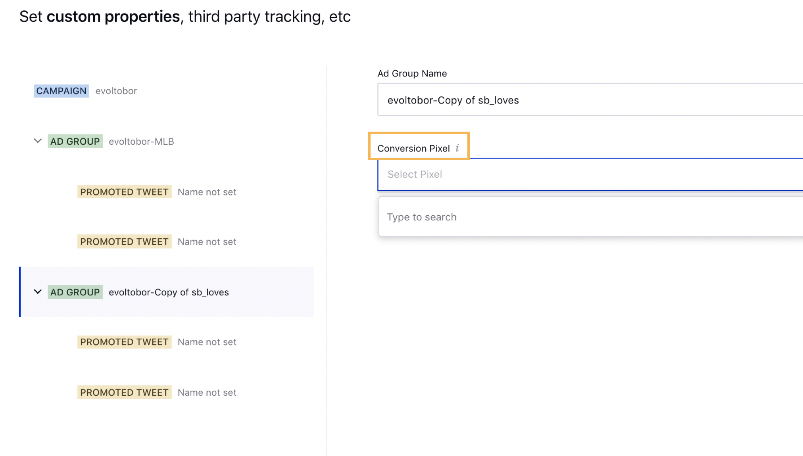Click the CAMPAIGN label icon
The height and width of the screenshot is (456, 803).
[x=61, y=91]
